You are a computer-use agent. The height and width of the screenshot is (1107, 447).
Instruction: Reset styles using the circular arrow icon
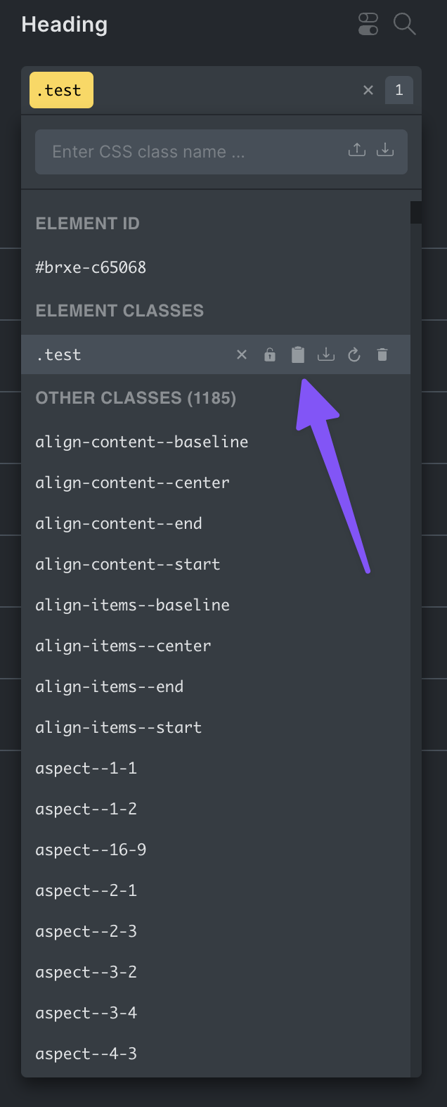pyautogui.click(x=354, y=355)
